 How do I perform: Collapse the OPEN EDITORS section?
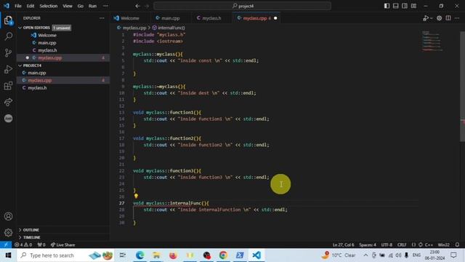(36, 28)
